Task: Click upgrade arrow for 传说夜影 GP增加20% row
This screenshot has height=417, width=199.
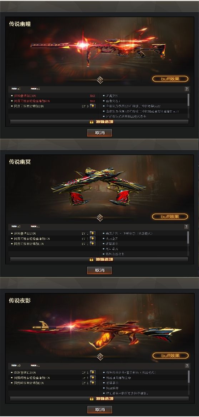Action: point(93,383)
